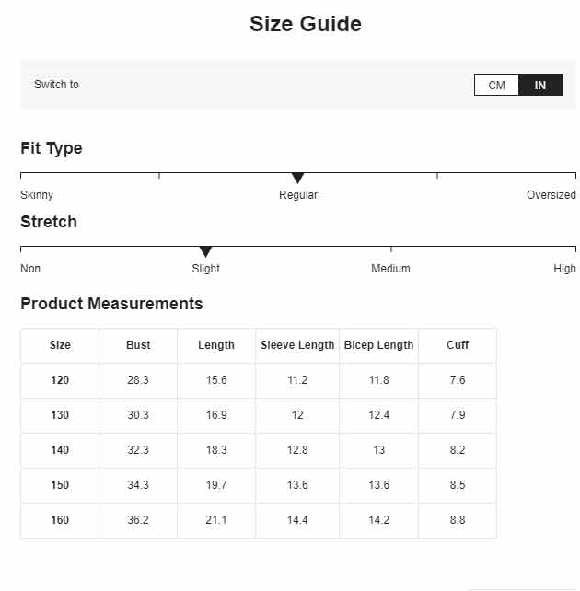Viewport: 580px width, 591px height.
Task: Click the 36.2 bust value cell
Action: coord(138,520)
